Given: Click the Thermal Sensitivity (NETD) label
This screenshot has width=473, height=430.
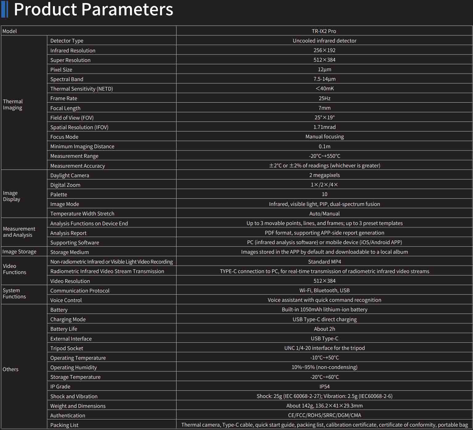Looking at the screenshot, I should (x=82, y=89).
